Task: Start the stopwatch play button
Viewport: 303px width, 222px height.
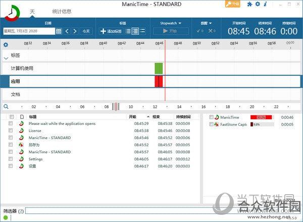Action: [x=171, y=31]
